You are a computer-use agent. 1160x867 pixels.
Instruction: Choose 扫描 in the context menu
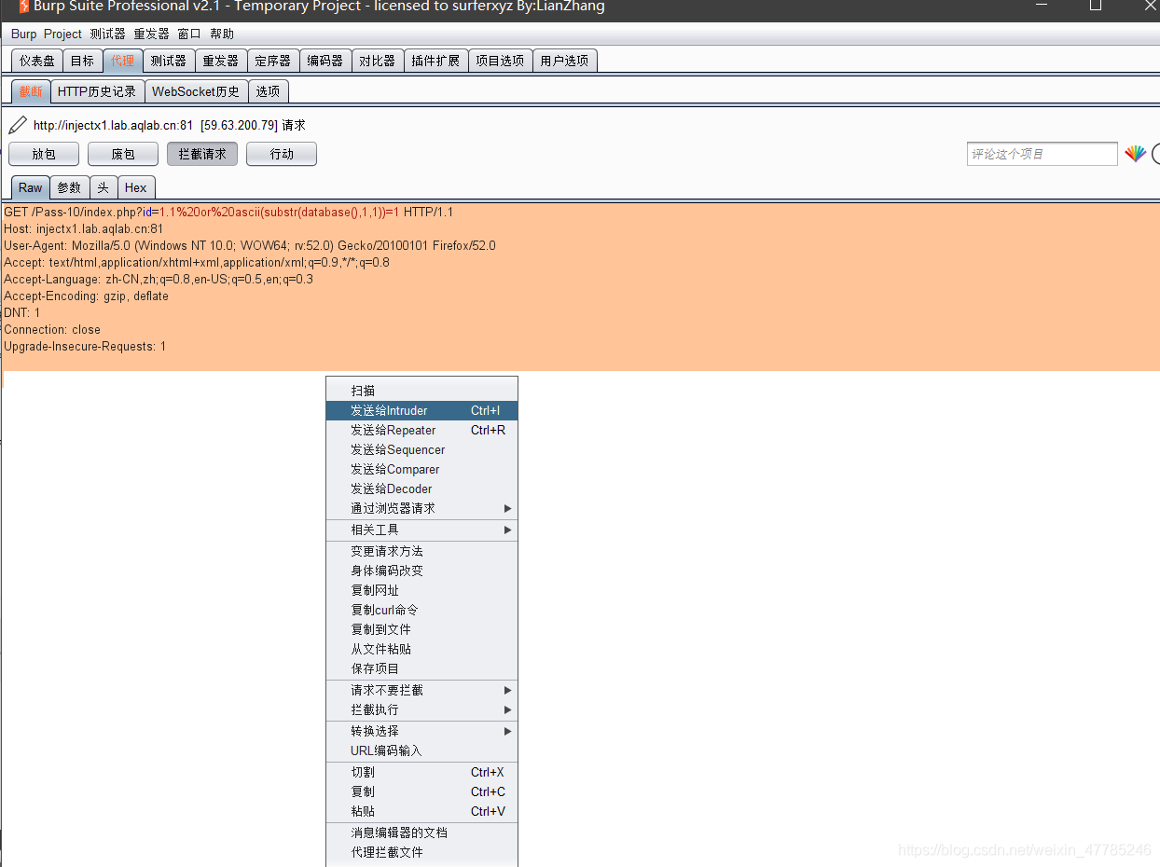[x=421, y=391]
